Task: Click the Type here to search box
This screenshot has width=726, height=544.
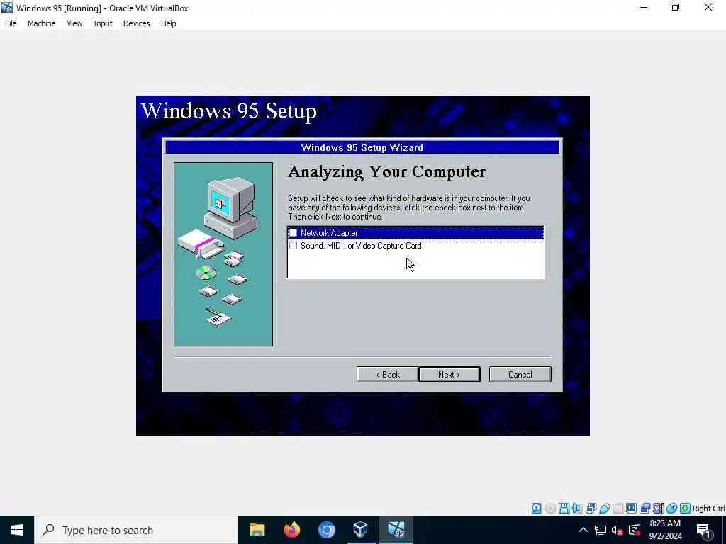Action: [136, 530]
